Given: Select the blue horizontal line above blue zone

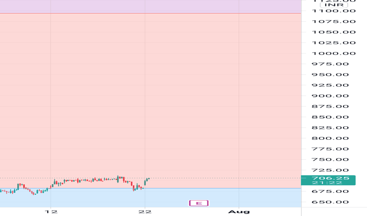Looking at the screenshot, I should point(150,188).
